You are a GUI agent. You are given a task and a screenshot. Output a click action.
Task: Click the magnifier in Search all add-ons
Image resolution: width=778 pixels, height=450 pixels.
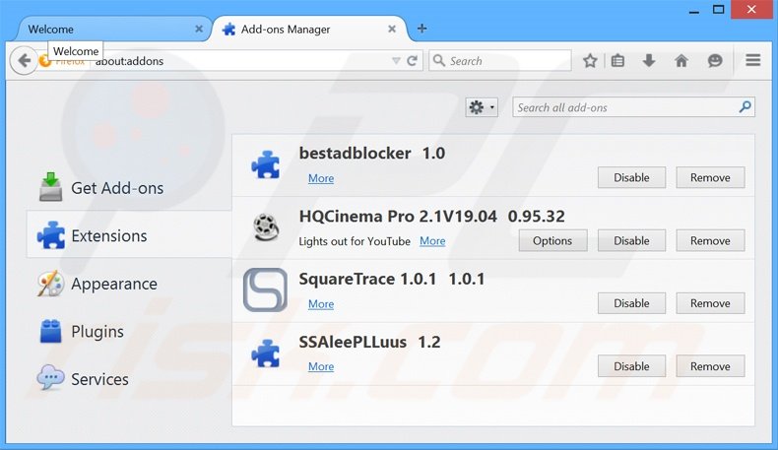[745, 106]
